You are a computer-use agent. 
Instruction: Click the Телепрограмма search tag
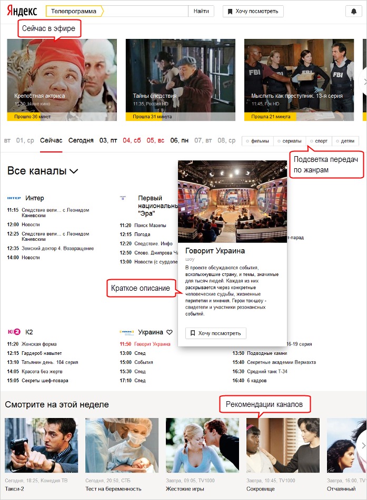(74, 11)
